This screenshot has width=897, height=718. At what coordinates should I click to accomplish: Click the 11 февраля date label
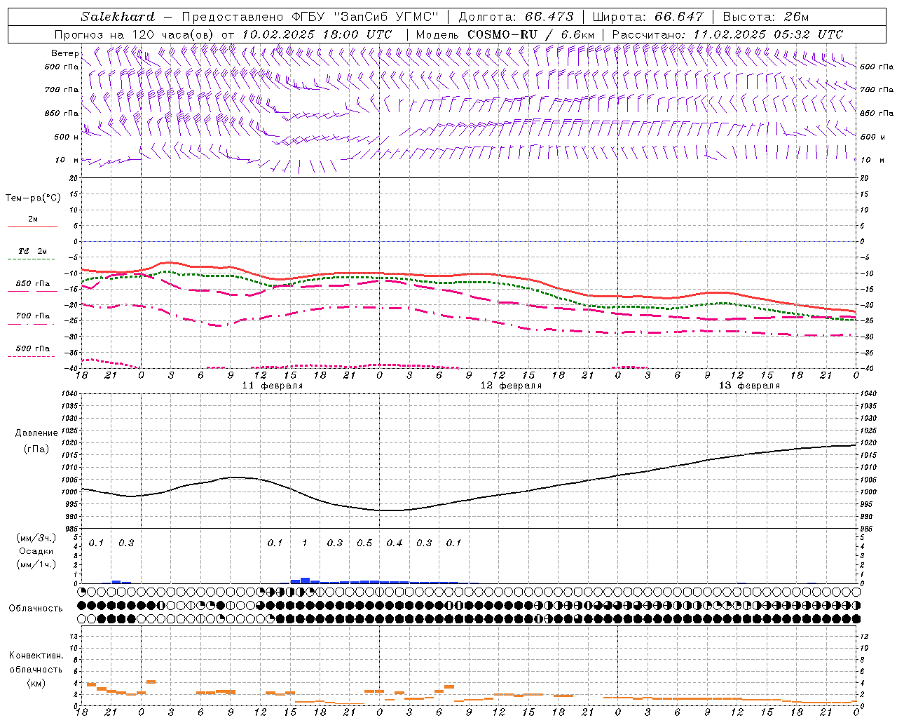tap(273, 386)
